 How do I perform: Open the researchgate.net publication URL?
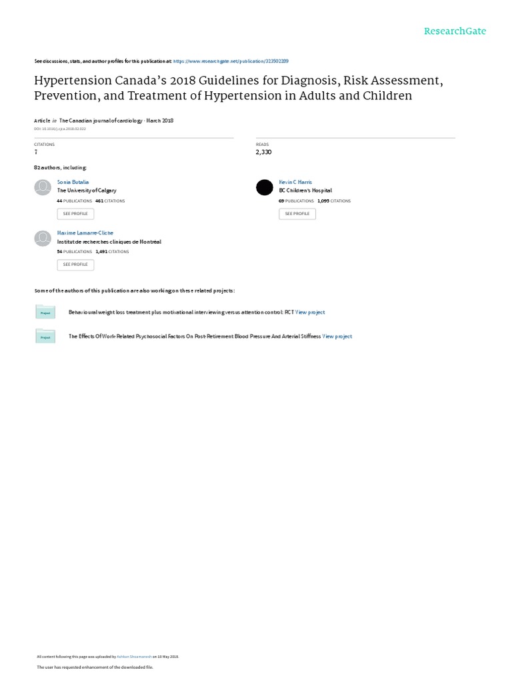[x=231, y=61]
